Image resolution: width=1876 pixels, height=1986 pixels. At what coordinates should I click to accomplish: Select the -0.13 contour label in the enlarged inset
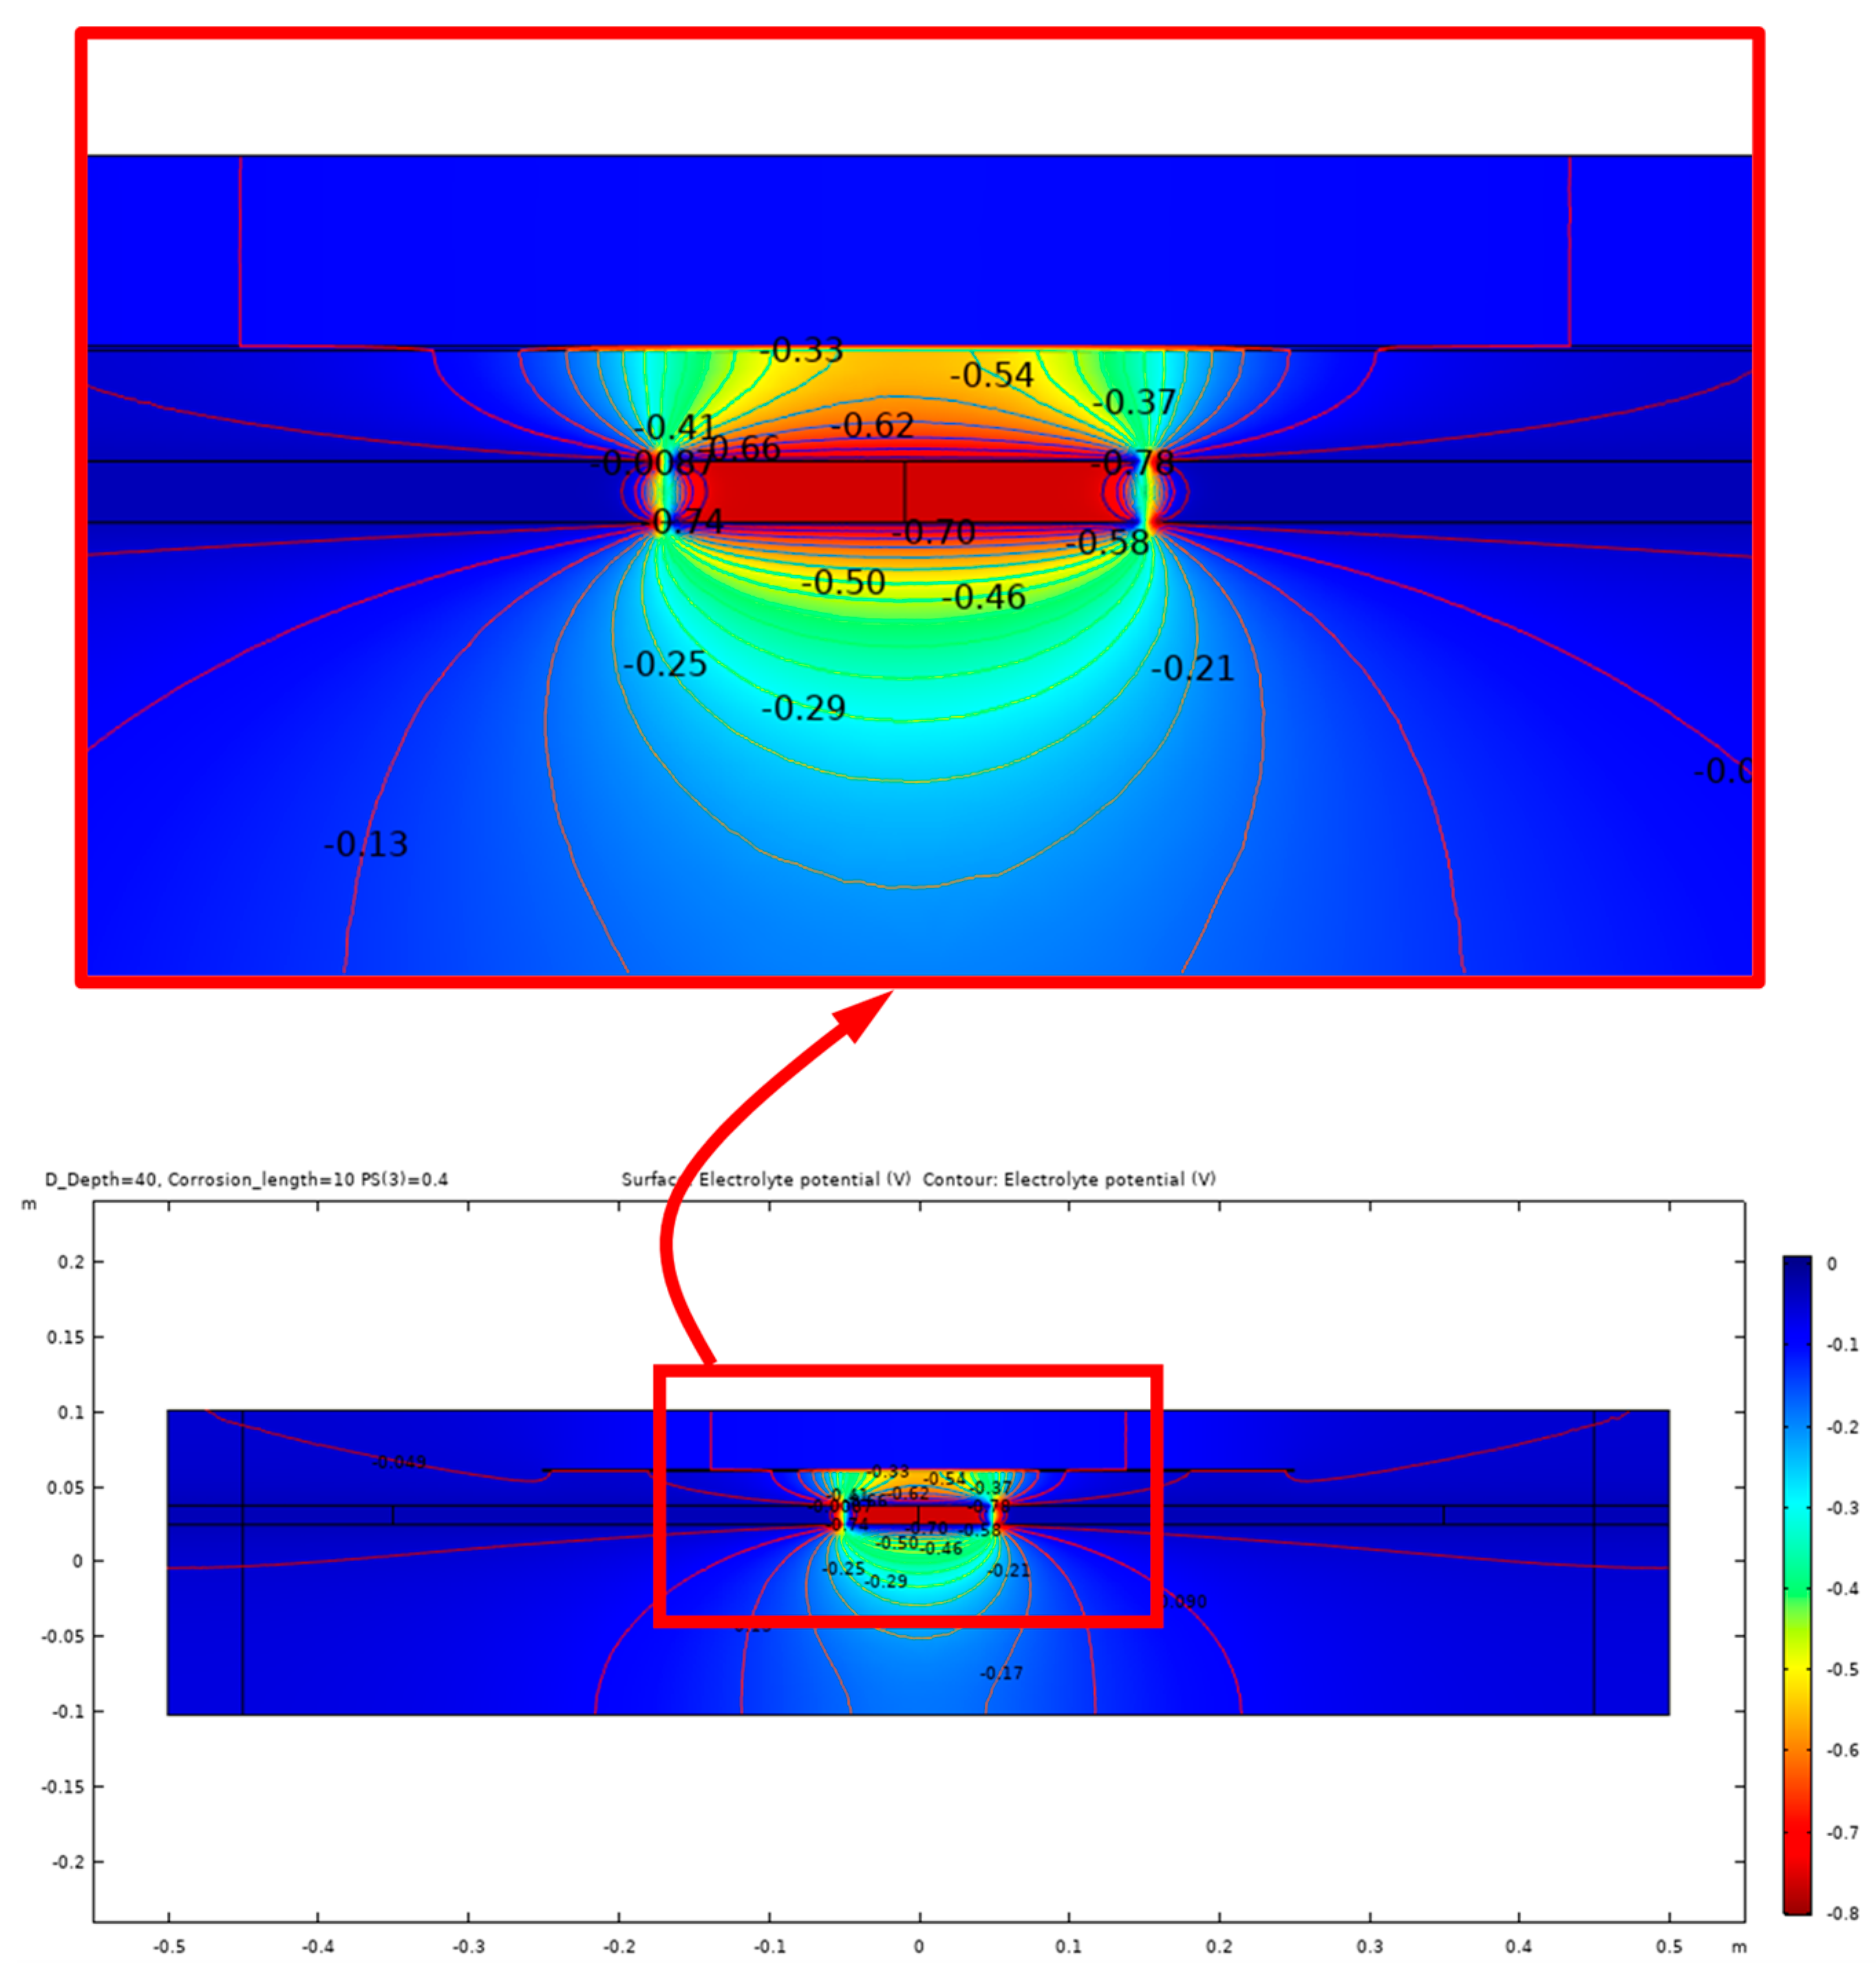pos(365,845)
